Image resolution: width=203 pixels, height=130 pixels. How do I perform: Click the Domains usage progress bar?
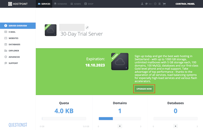tap(120, 119)
